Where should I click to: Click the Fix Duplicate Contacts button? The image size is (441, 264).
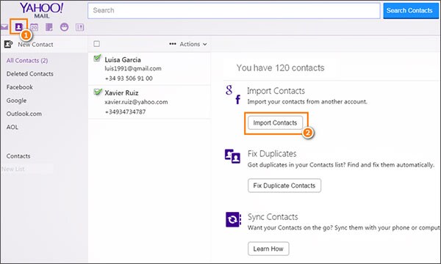pos(284,186)
